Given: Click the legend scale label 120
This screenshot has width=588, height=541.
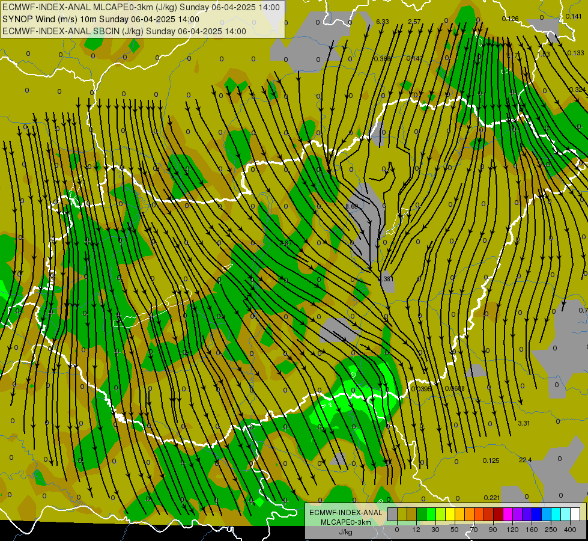Looking at the screenshot, I should click(x=512, y=530).
